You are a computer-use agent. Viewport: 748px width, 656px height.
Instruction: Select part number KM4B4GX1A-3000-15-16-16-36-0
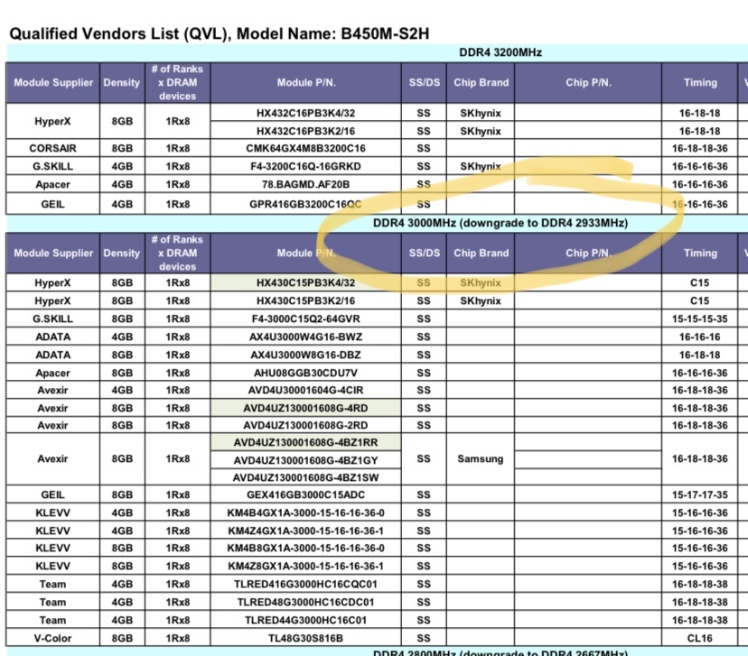[x=305, y=513]
